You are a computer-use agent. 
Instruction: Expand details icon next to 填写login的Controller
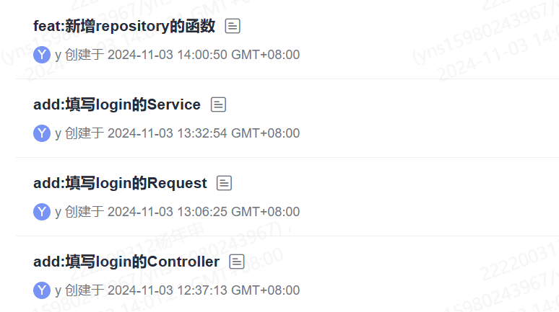pyautogui.click(x=237, y=262)
